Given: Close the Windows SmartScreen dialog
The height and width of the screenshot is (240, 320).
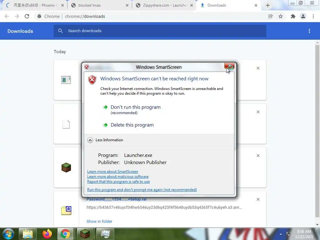Looking at the screenshot, I should [x=229, y=66].
